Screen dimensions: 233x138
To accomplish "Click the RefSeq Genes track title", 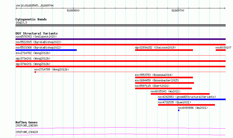I will pos(26,122).
